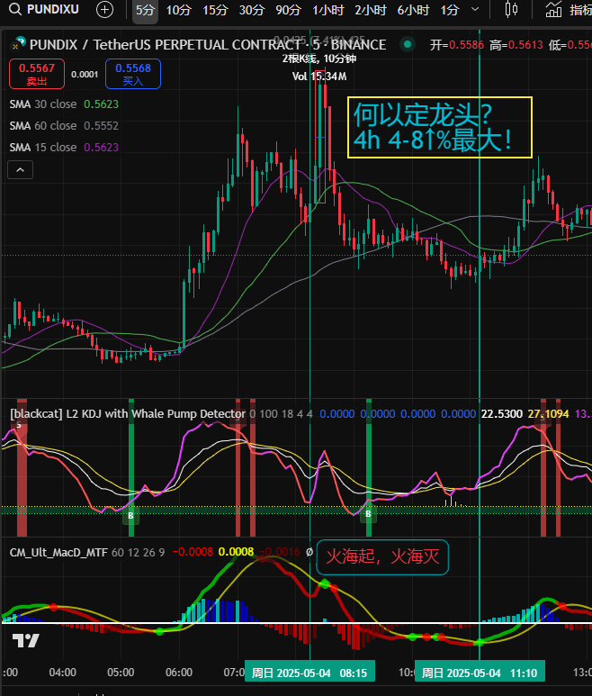Image resolution: width=592 pixels, height=696 pixels.
Task: Switch to 90分 timeframe
Action: pyautogui.click(x=288, y=10)
